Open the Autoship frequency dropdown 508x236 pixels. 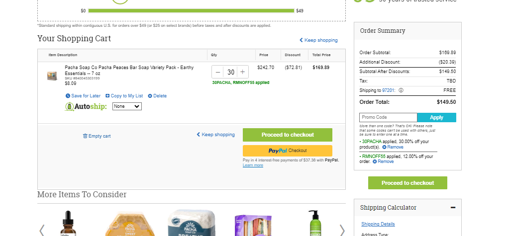click(x=127, y=106)
